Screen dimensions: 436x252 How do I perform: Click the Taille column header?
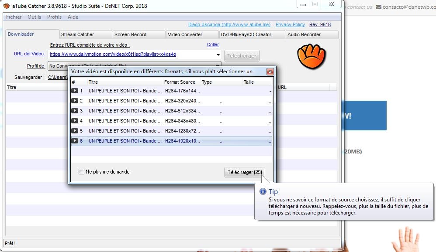pos(257,82)
